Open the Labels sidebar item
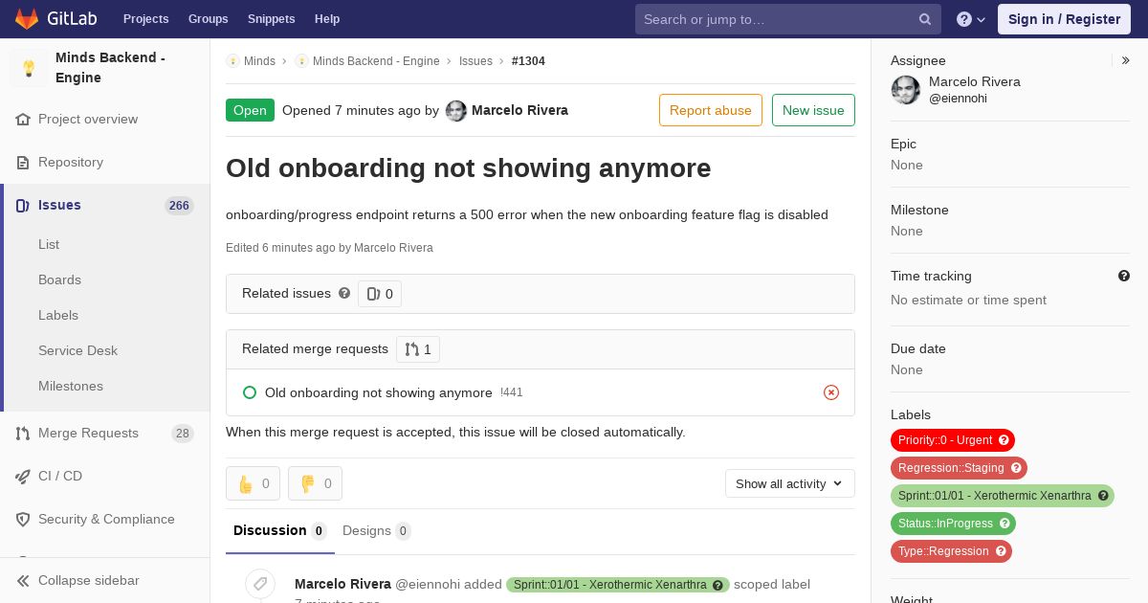 point(58,315)
